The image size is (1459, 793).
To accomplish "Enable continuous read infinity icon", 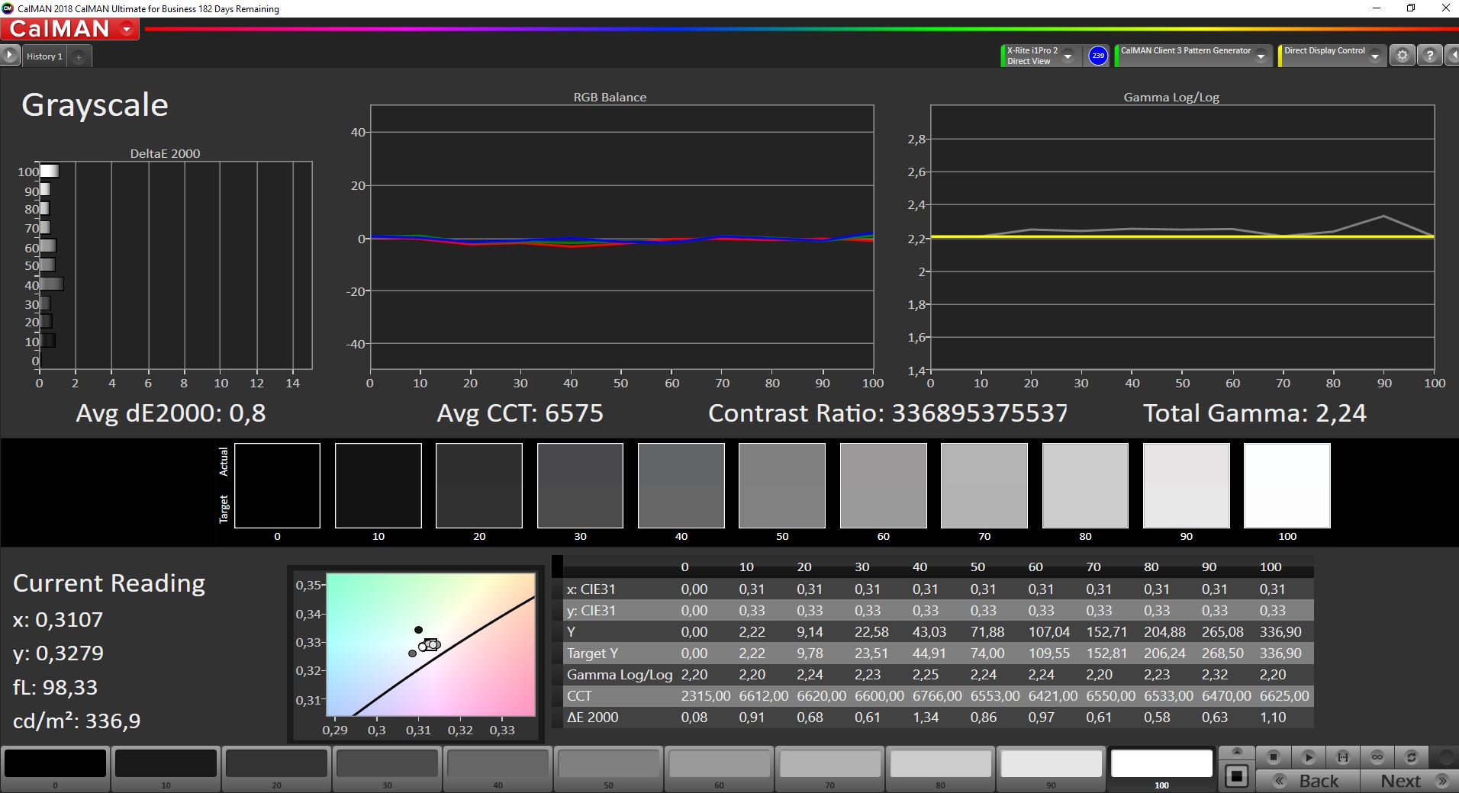I will 1377,757.
